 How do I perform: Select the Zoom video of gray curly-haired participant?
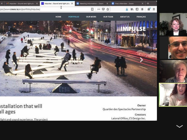[173, 71]
